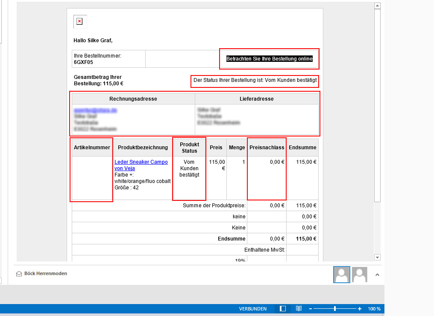Select the second contact avatar in people pane
Viewport: 434px width, 316px height.
(359, 275)
